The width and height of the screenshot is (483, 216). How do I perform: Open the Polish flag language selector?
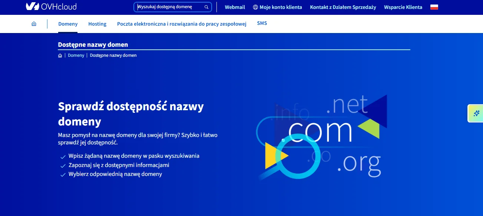tap(434, 7)
